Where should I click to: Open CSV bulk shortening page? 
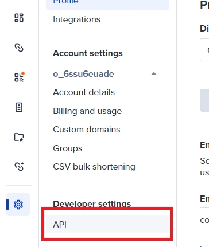click(94, 167)
